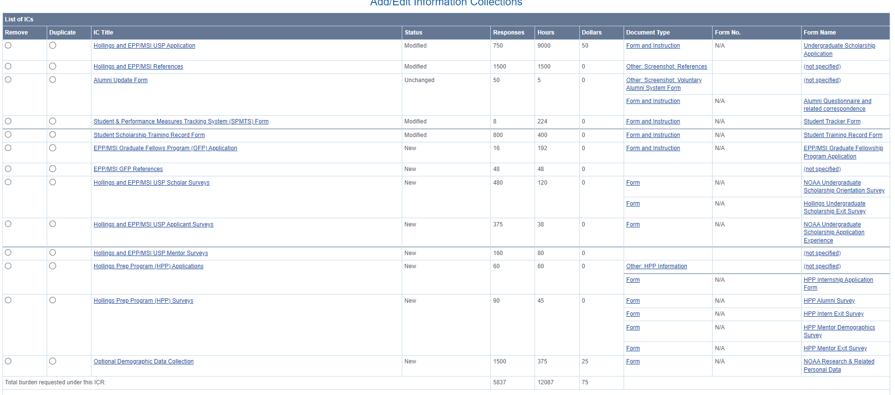Open Optional Demographic Data Collection link

coord(143,361)
